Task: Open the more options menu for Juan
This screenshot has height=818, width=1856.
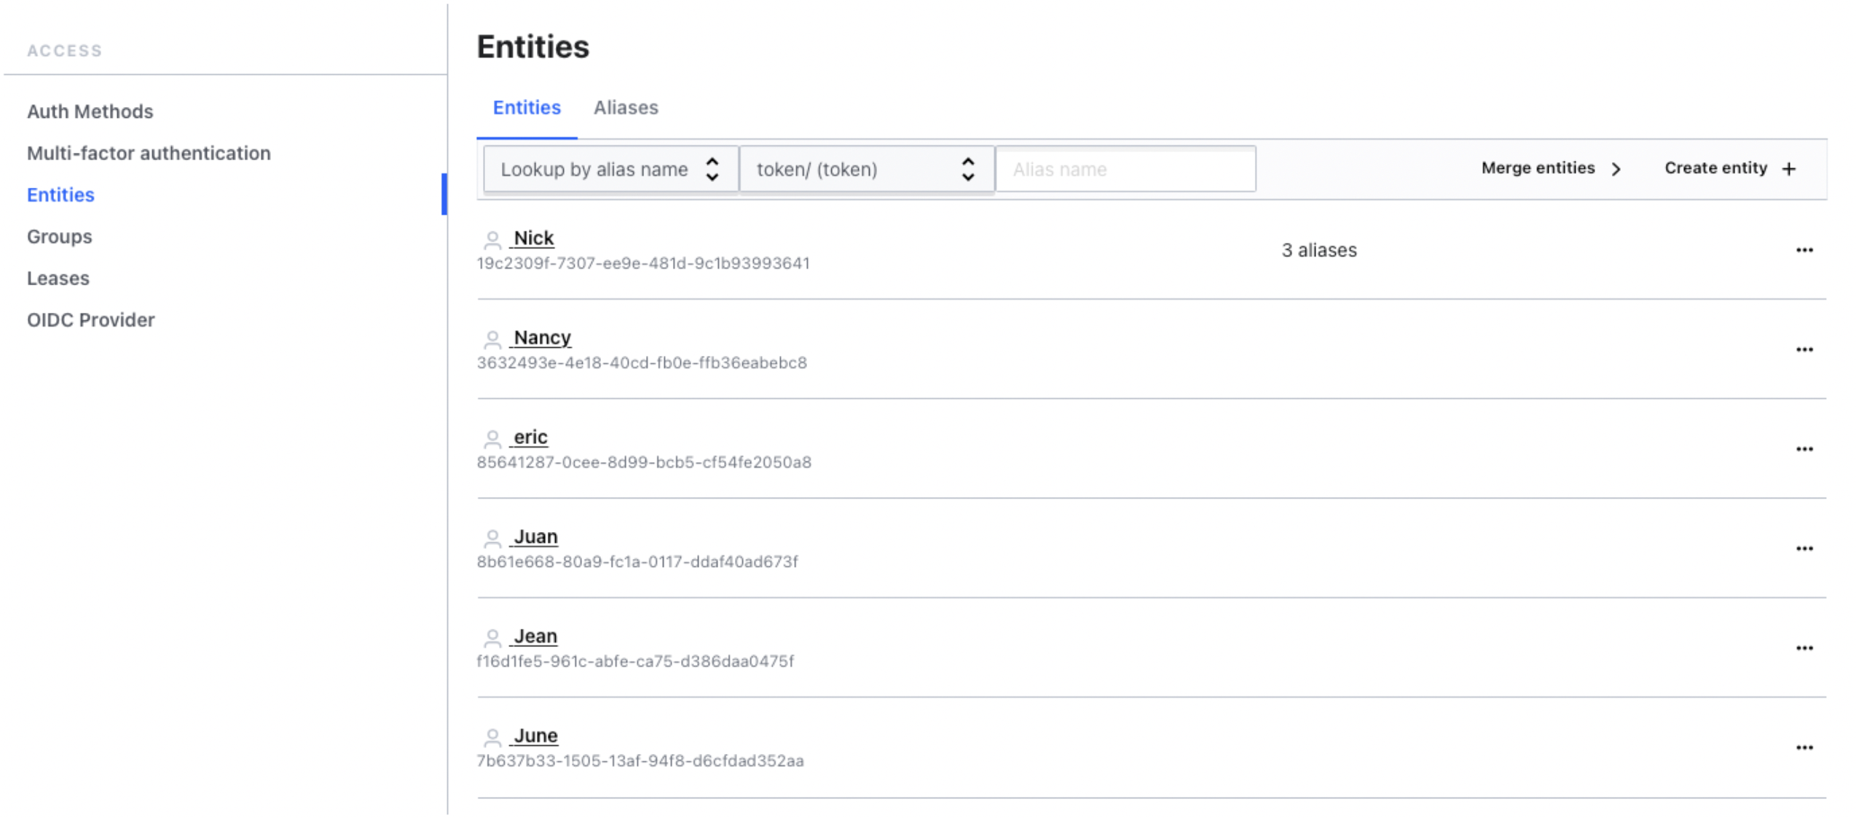Action: [x=1804, y=549]
